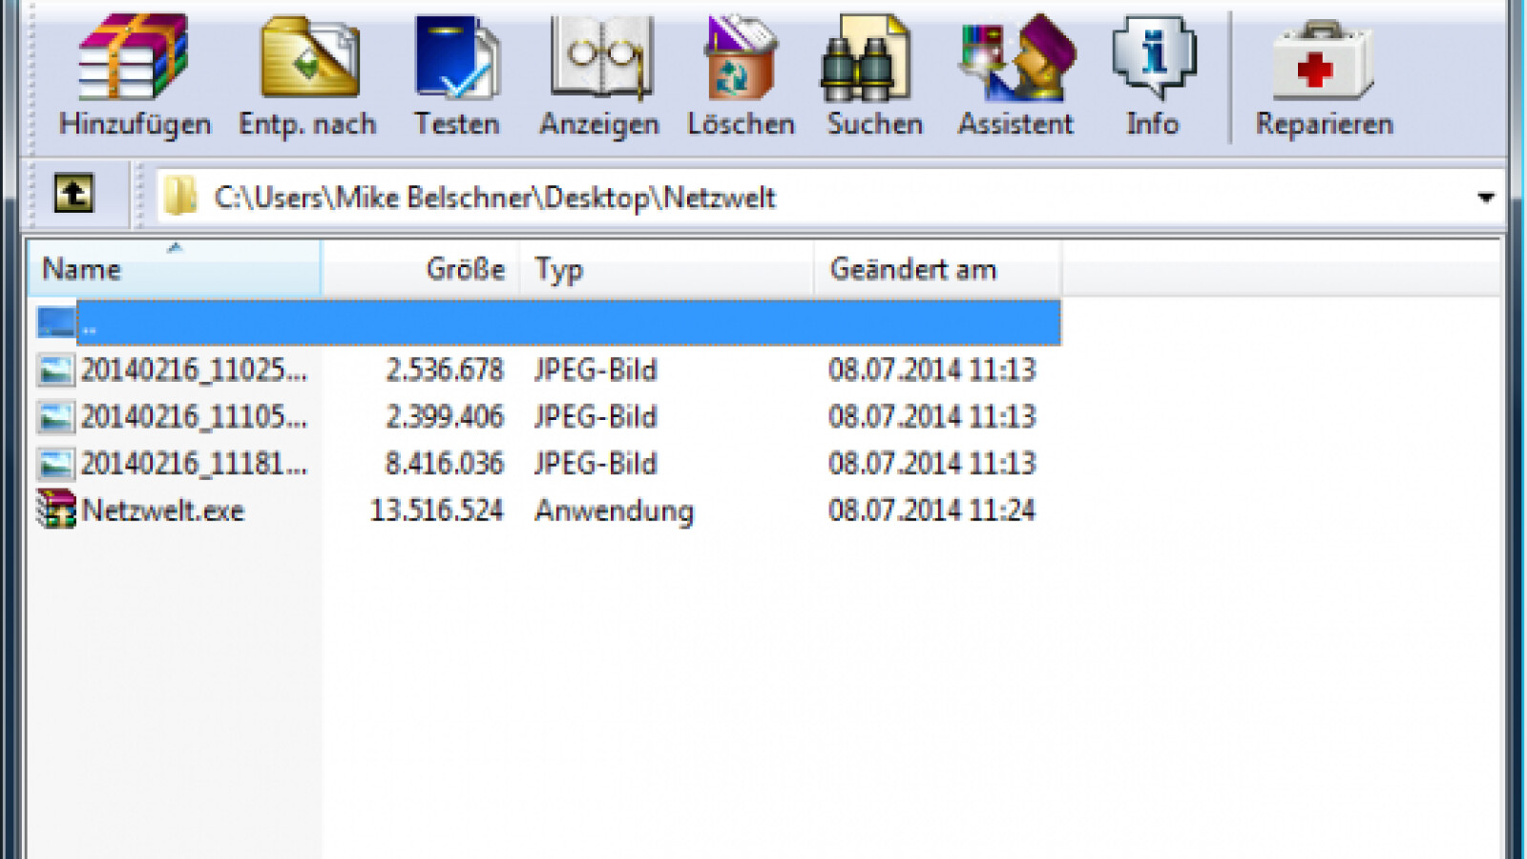Viewport: 1527px width, 859px height.
Task: Select file 20140216_11105...
Action: tap(194, 417)
